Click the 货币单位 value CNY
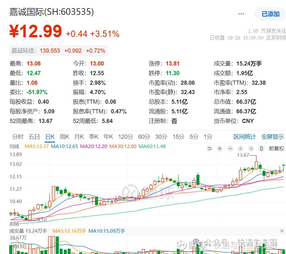The height and width of the screenshot is (254, 286). click(248, 121)
